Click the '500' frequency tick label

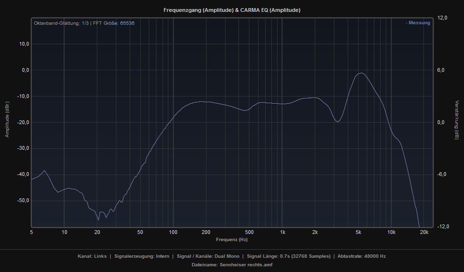[249, 232]
